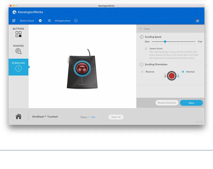Click the SlimBlade Trackball device name
This screenshot has height=169, width=213.
[45, 117]
